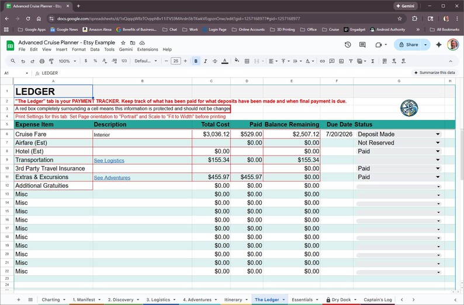The width and height of the screenshot is (464, 305).
Task: Click the Print icon
Action: pyautogui.click(x=41, y=61)
